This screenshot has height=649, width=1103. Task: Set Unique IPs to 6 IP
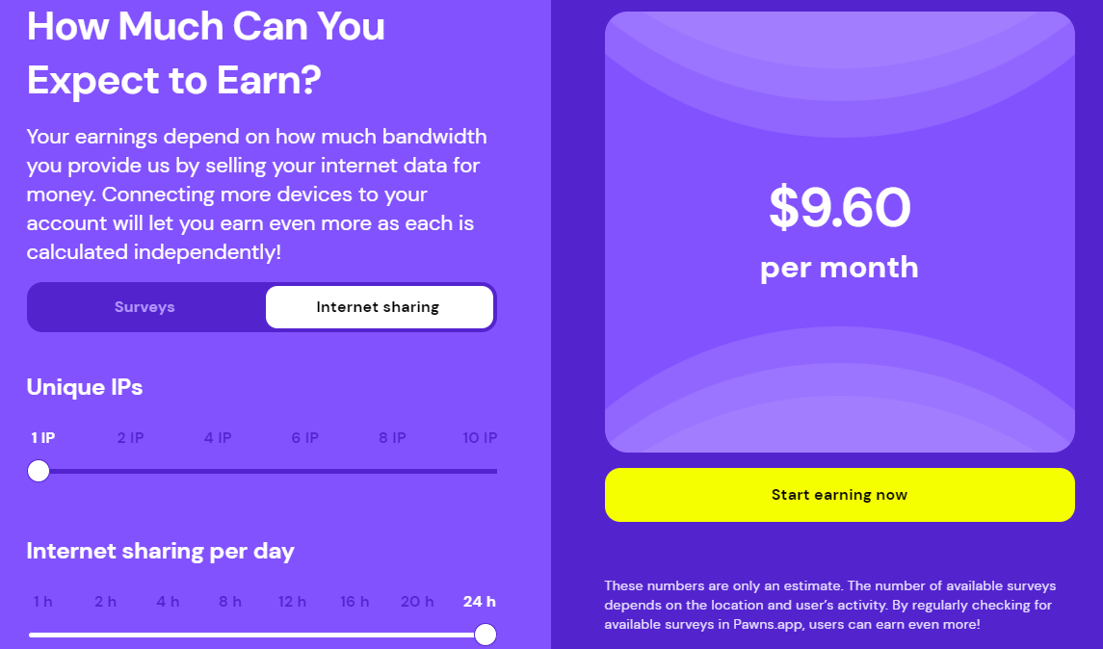coord(305,438)
